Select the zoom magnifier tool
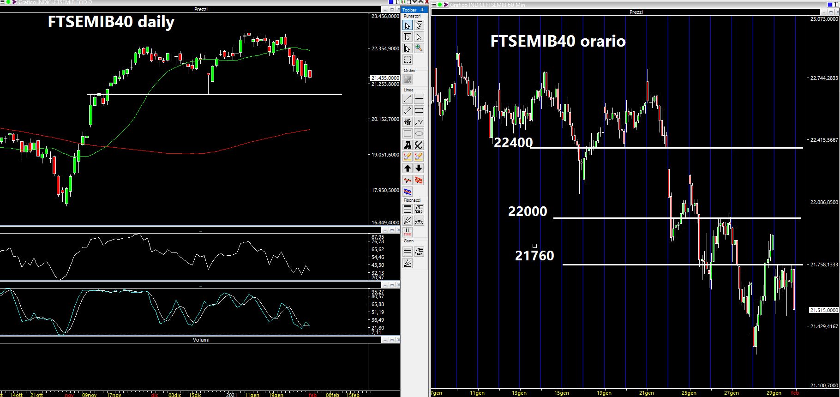 [x=419, y=48]
